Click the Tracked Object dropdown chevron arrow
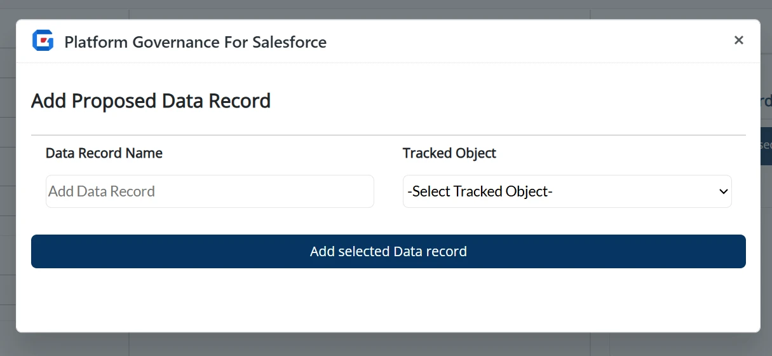This screenshot has width=772, height=356. 723,191
